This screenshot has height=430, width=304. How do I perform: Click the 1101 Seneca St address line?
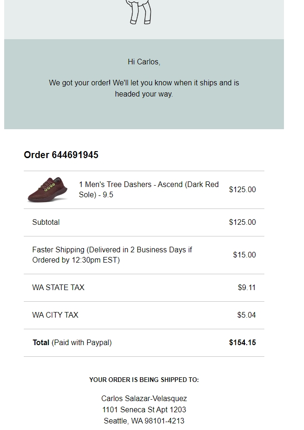144,409
